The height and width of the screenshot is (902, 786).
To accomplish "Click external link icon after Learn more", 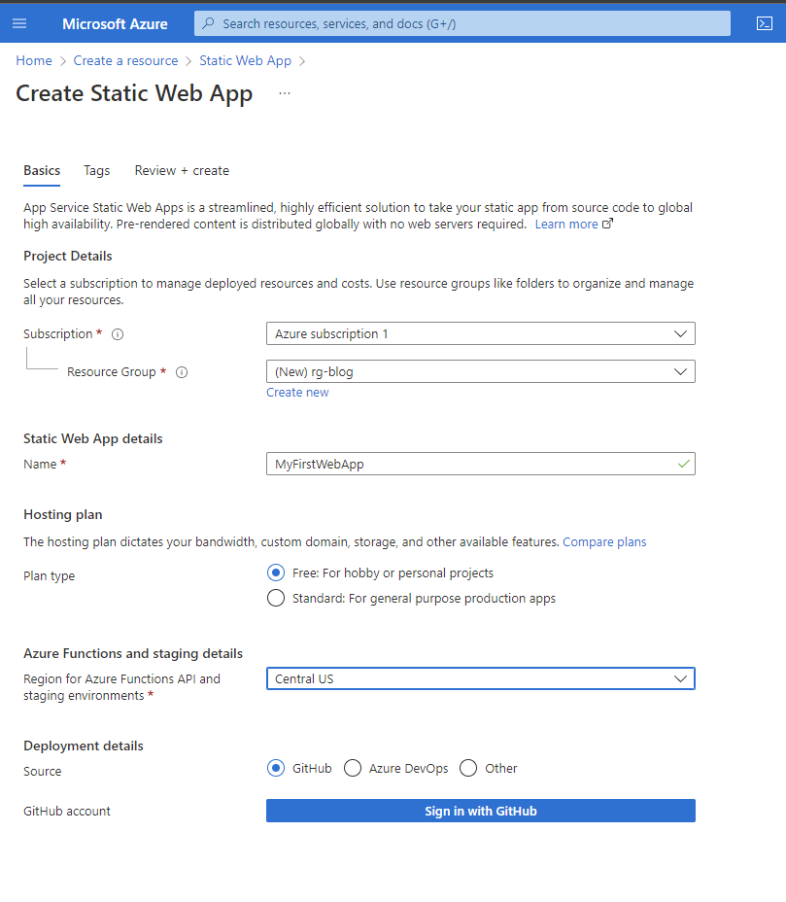I will click(x=608, y=225).
